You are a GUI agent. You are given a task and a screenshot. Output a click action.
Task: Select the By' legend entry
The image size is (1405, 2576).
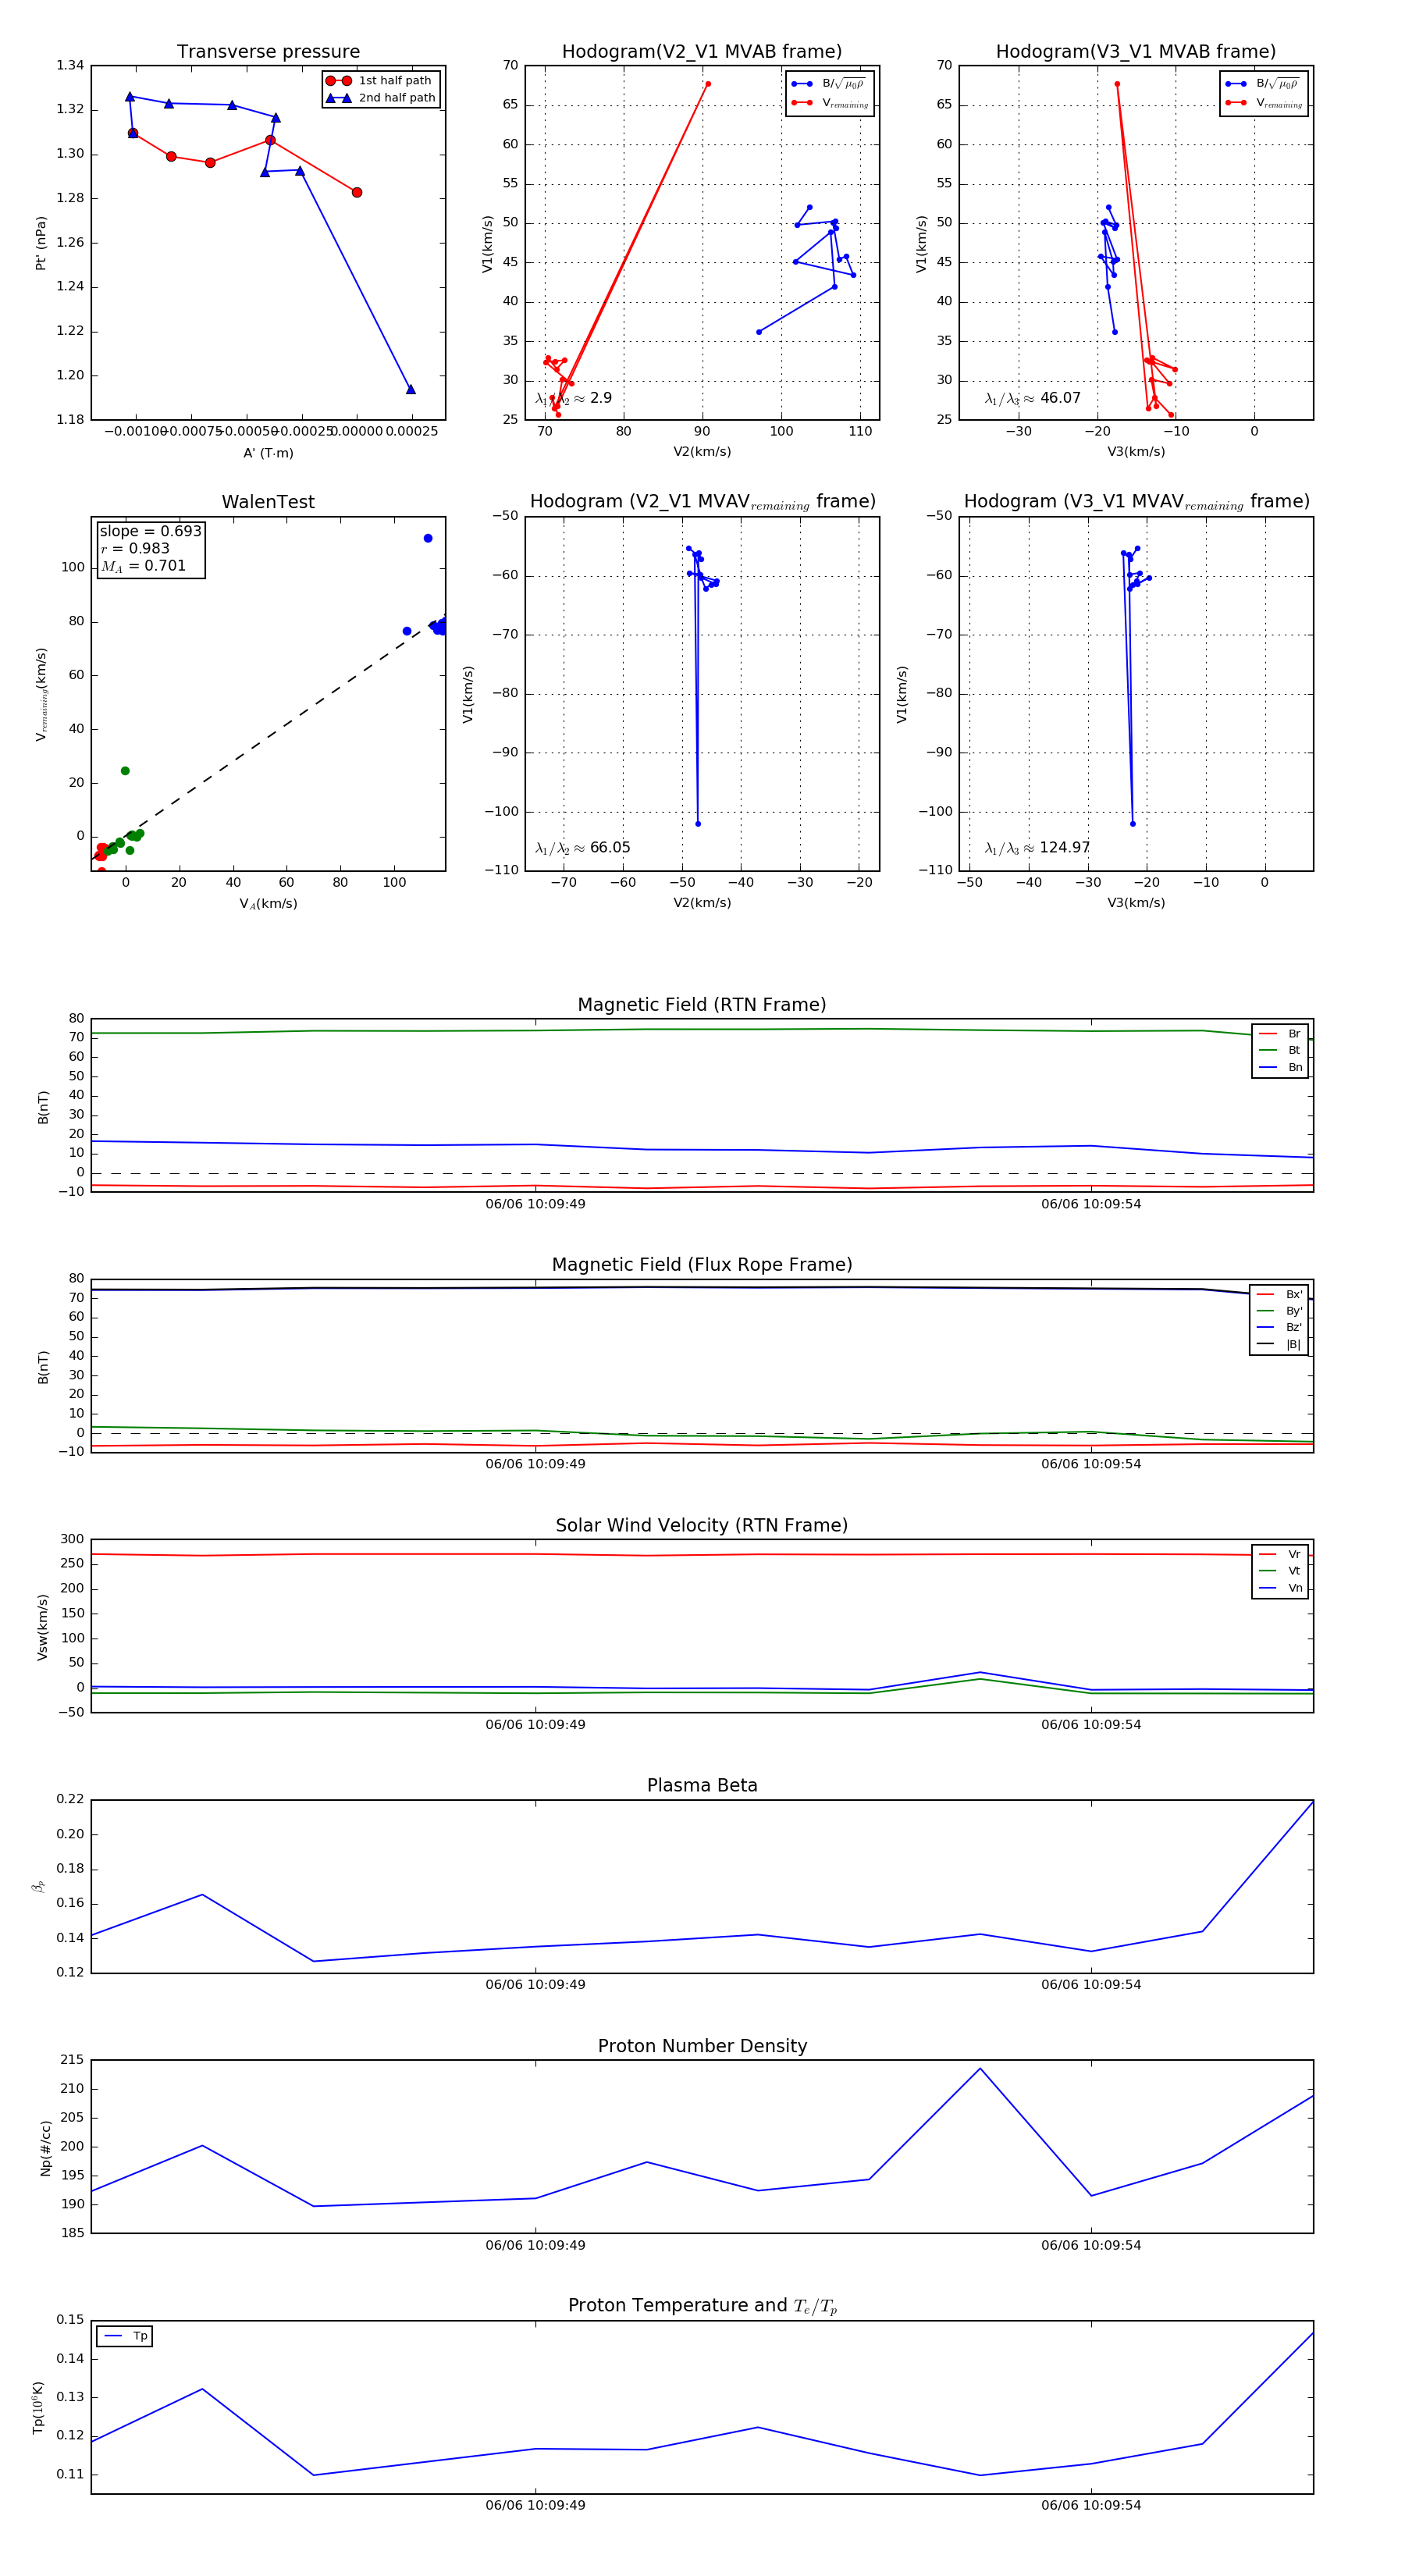[1279, 1311]
